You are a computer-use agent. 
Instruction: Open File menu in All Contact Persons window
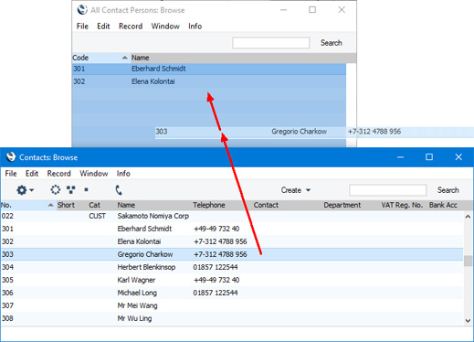(82, 27)
